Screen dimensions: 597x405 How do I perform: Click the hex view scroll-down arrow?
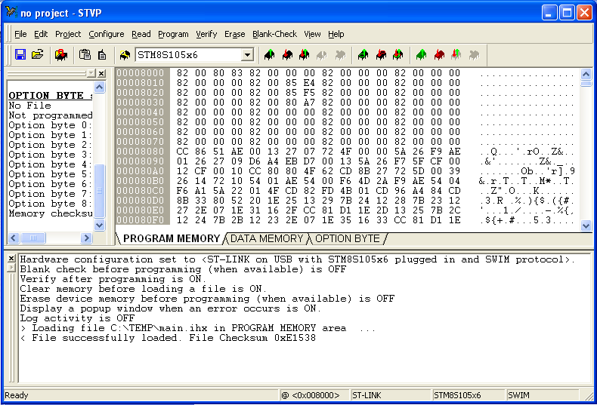click(586, 226)
